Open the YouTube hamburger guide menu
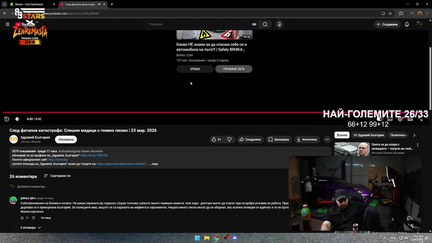The height and width of the screenshot is (243, 432). [x=7, y=24]
